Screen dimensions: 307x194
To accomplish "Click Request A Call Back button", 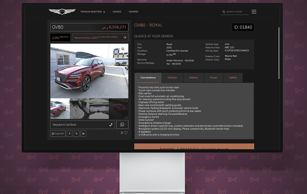I will coord(83,125).
